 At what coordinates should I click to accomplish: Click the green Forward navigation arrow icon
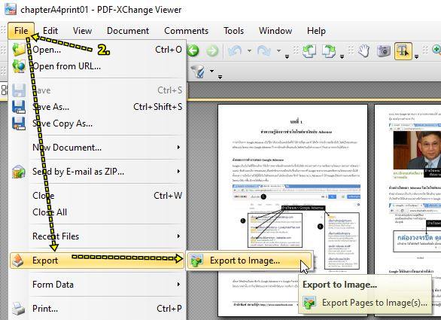coord(212,51)
